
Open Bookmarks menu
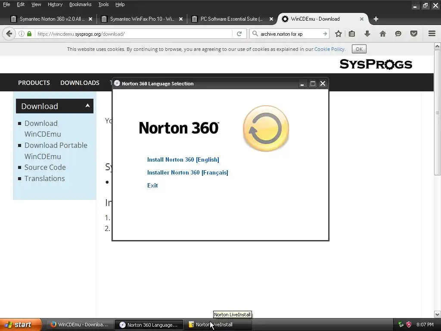[x=80, y=4]
